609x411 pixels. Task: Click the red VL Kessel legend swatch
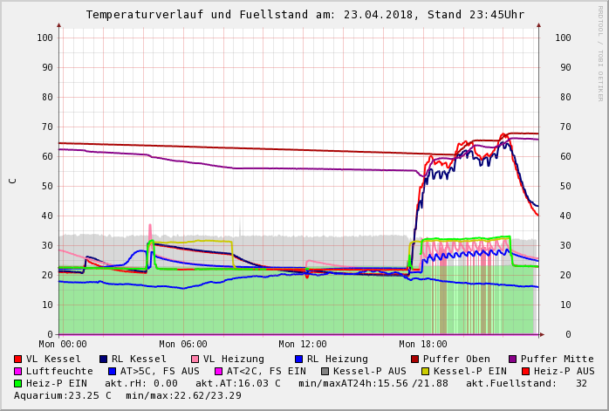18,360
